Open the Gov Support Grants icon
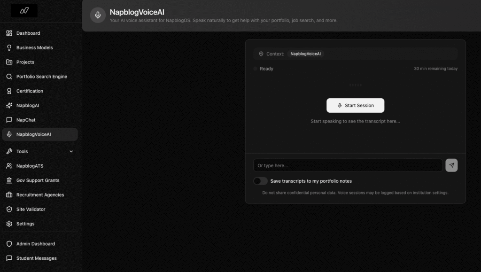481x272 pixels. (9, 180)
